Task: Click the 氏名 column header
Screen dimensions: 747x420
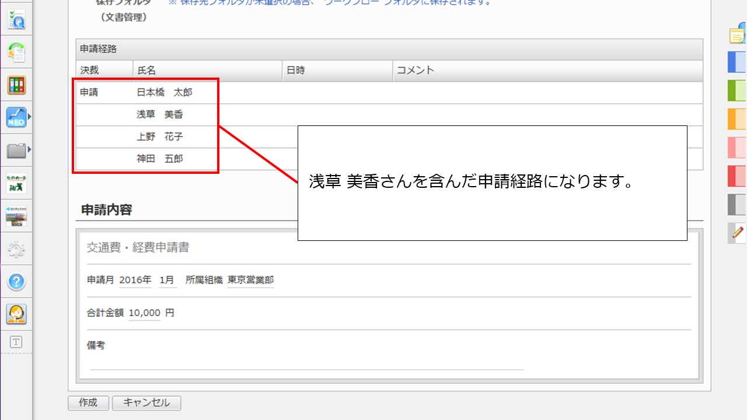Action: click(x=208, y=71)
